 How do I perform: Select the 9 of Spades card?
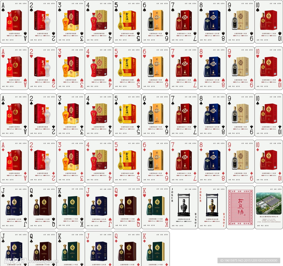pyautogui.click(x=241, y=22)
